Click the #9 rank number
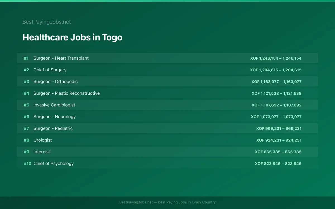335x209 pixels. 26,152
